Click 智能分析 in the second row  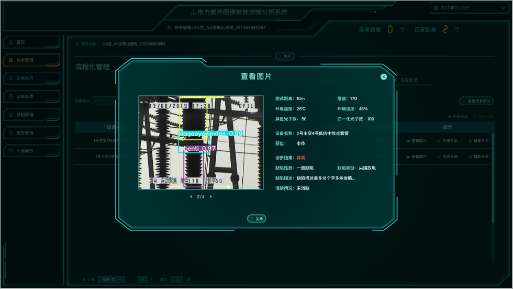[478, 157]
